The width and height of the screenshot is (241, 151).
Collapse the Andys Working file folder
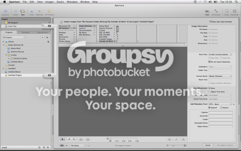click(3, 45)
